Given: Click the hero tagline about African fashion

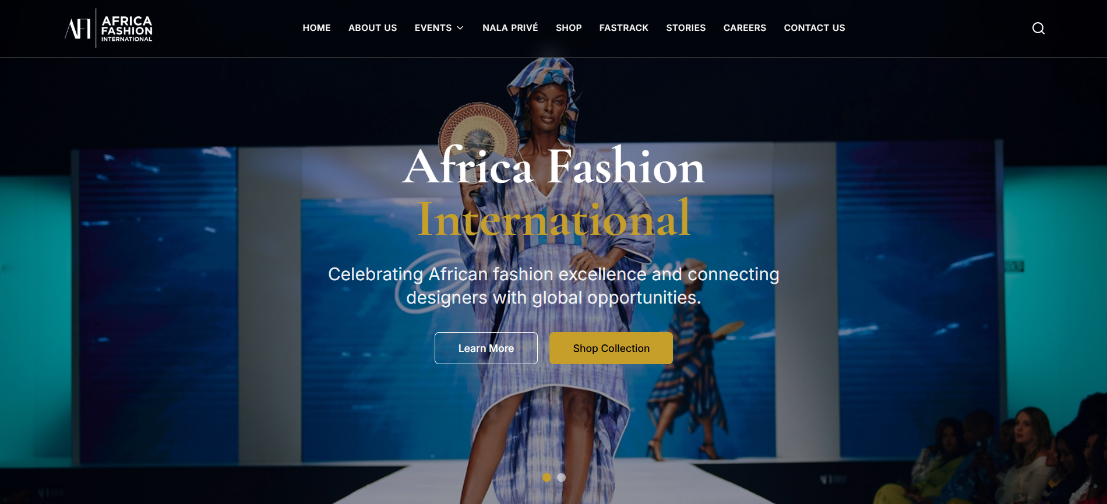Looking at the screenshot, I should click(x=553, y=286).
